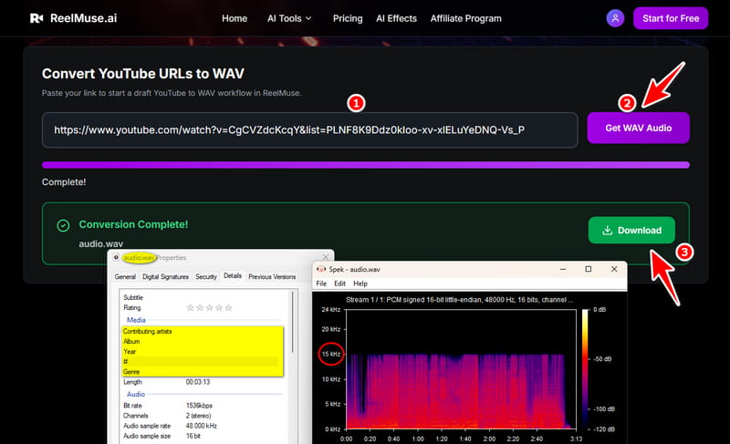
Task: Select the Length value 00:03:13
Action: [198, 382]
